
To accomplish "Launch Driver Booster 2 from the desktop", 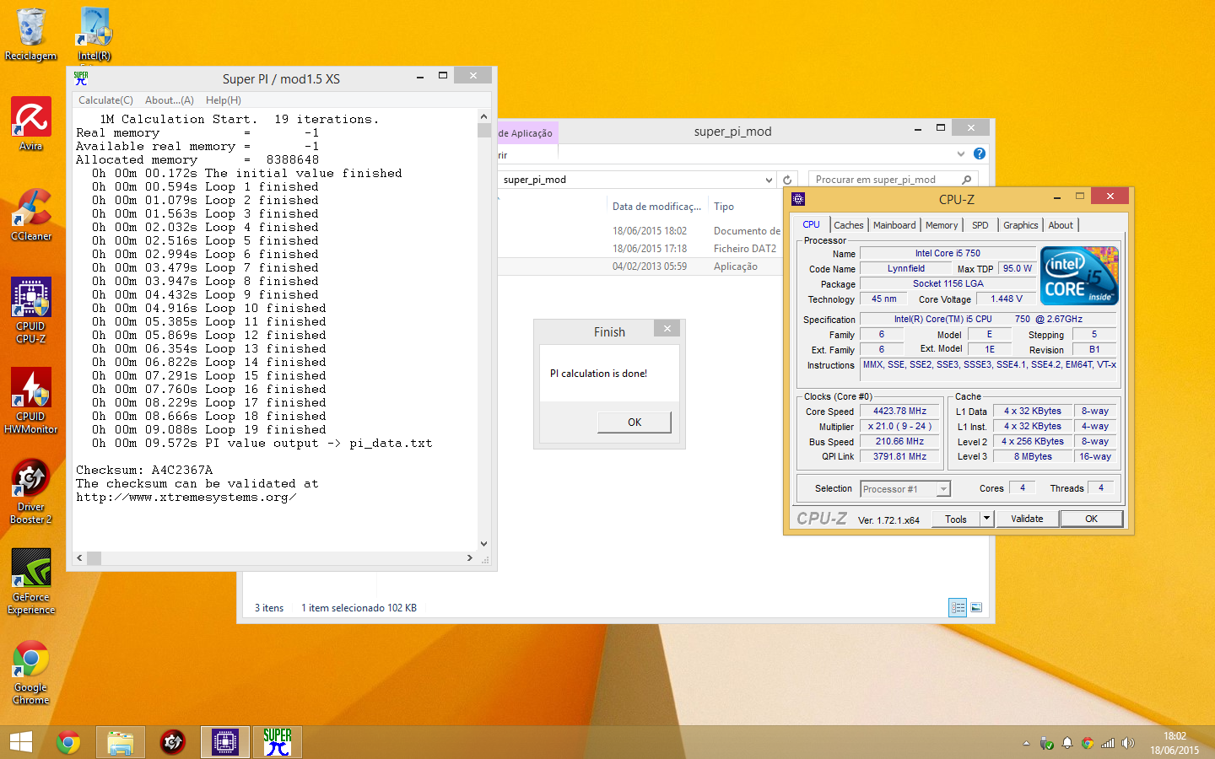I will 30,491.
